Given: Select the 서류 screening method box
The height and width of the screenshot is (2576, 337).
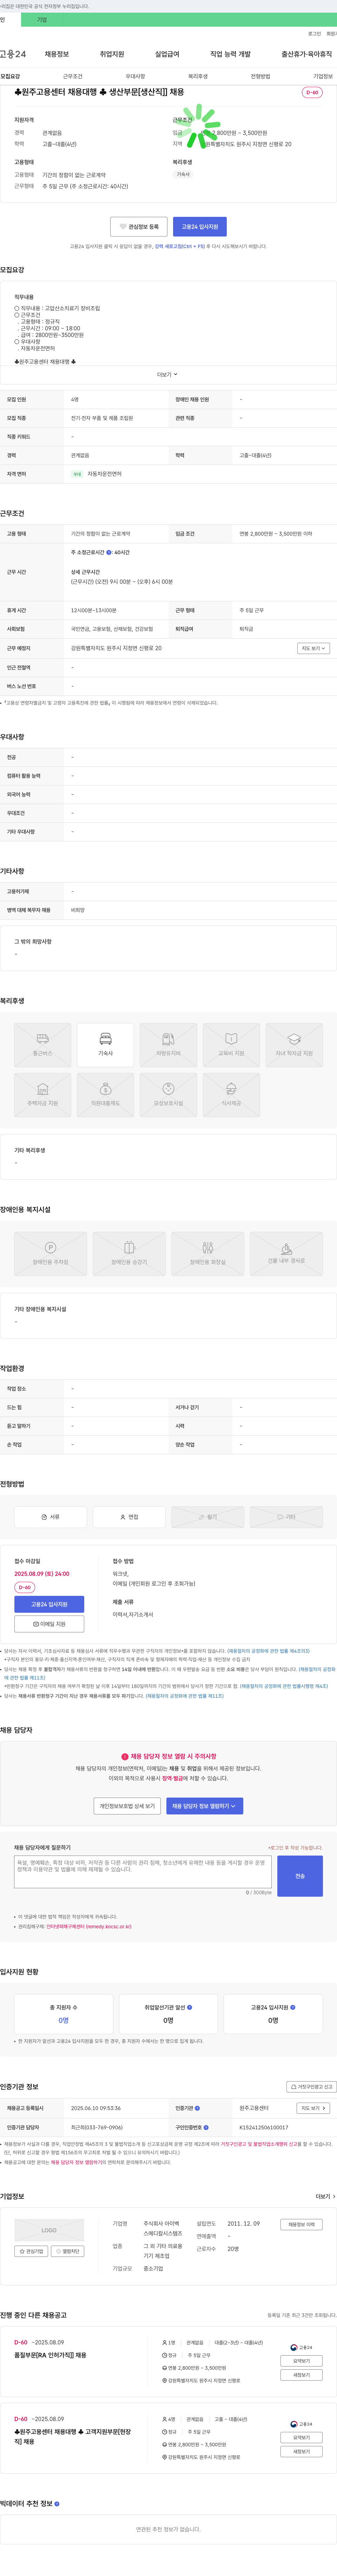Looking at the screenshot, I should (50, 1517).
